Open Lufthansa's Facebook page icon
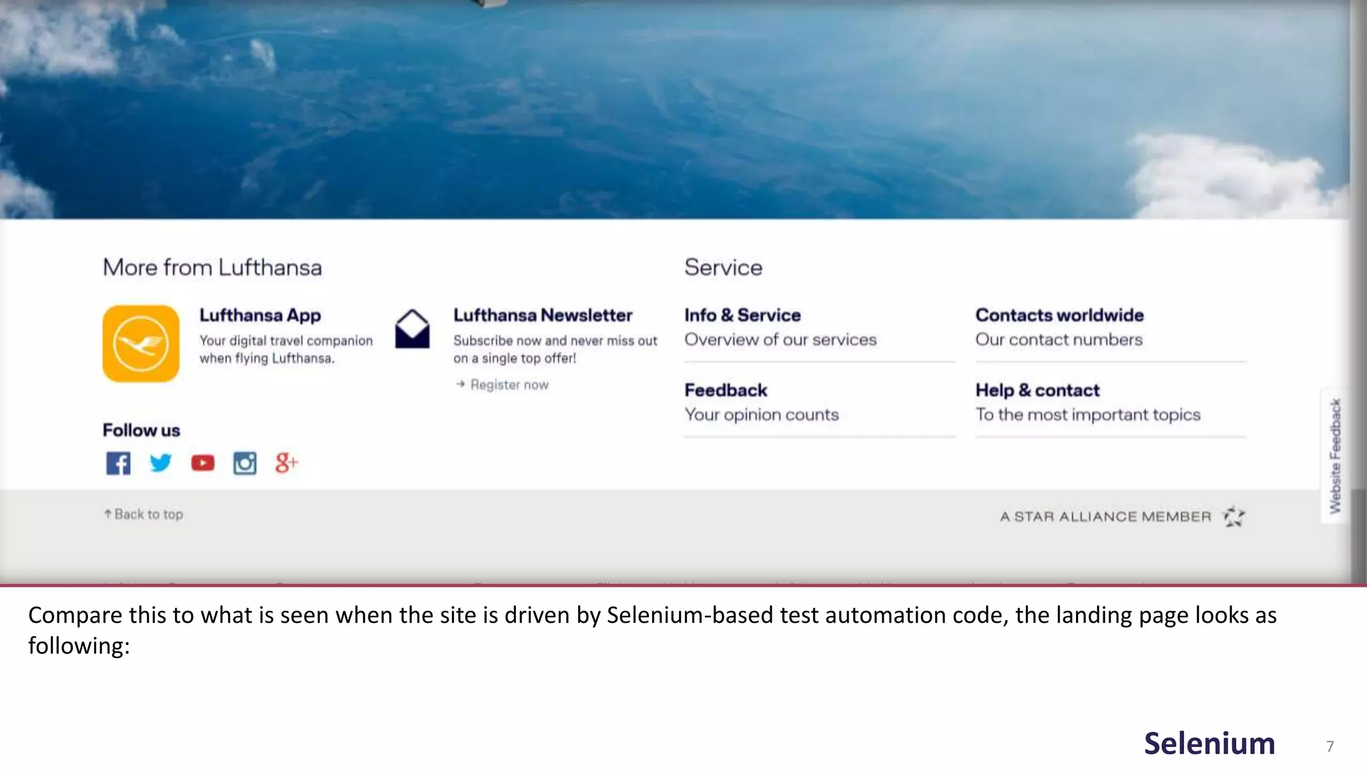 tap(118, 463)
